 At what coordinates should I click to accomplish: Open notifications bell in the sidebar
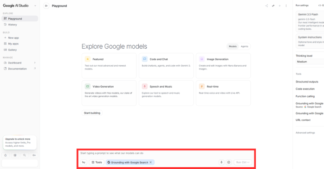6,155
